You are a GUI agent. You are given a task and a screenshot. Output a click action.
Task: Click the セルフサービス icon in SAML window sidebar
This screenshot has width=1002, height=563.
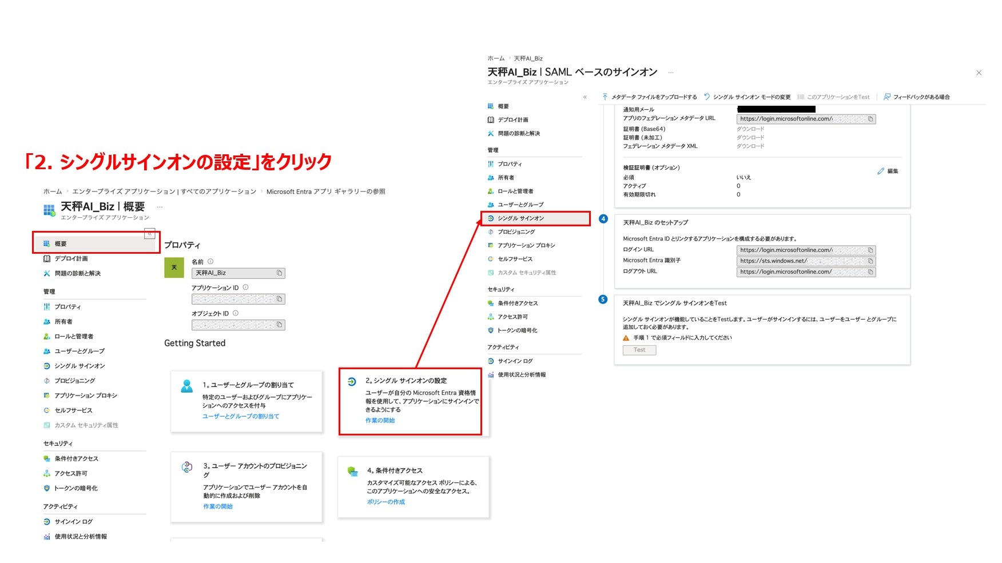pyautogui.click(x=491, y=259)
